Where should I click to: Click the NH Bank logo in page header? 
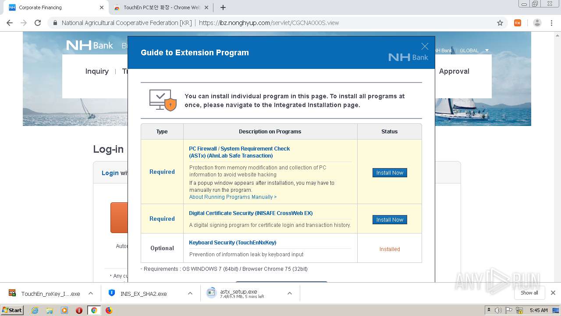[x=89, y=45]
